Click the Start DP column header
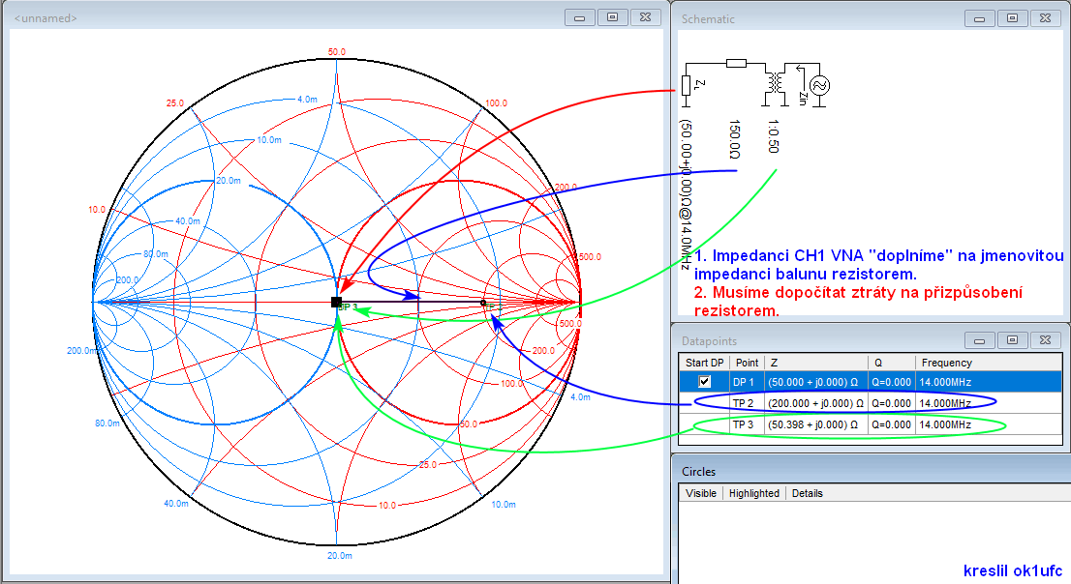1071x584 pixels. click(x=704, y=363)
